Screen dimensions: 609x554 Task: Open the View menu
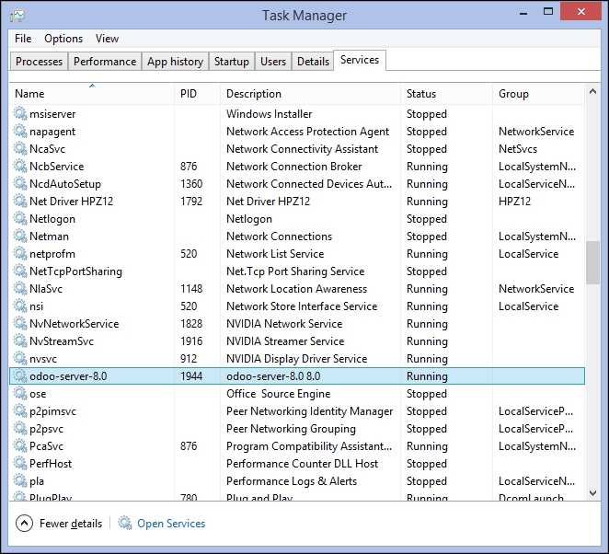coord(108,39)
